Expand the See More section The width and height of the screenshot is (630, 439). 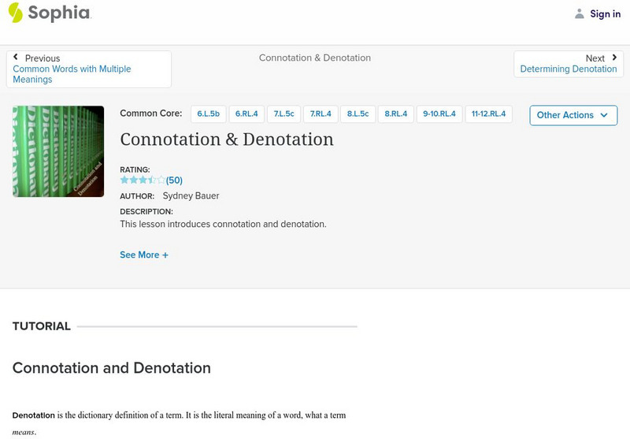(144, 255)
